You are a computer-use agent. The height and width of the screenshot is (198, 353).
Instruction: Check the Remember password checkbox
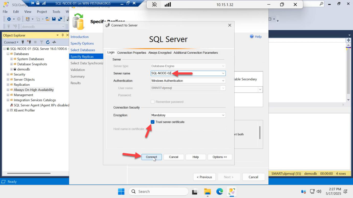153,102
